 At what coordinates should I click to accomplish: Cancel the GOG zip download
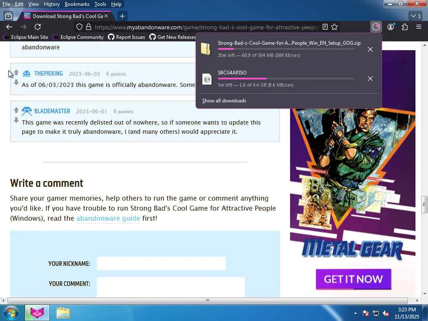click(370, 49)
